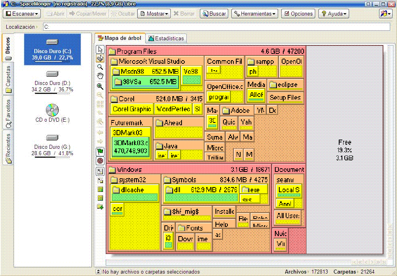Select the Symbols folder block header

pyautogui.click(x=215, y=180)
